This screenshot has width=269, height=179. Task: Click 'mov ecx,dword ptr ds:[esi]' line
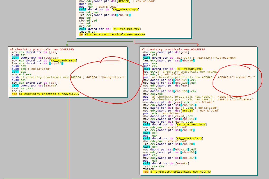tap(35, 52)
